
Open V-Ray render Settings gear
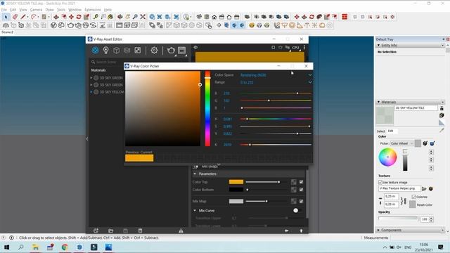154,51
